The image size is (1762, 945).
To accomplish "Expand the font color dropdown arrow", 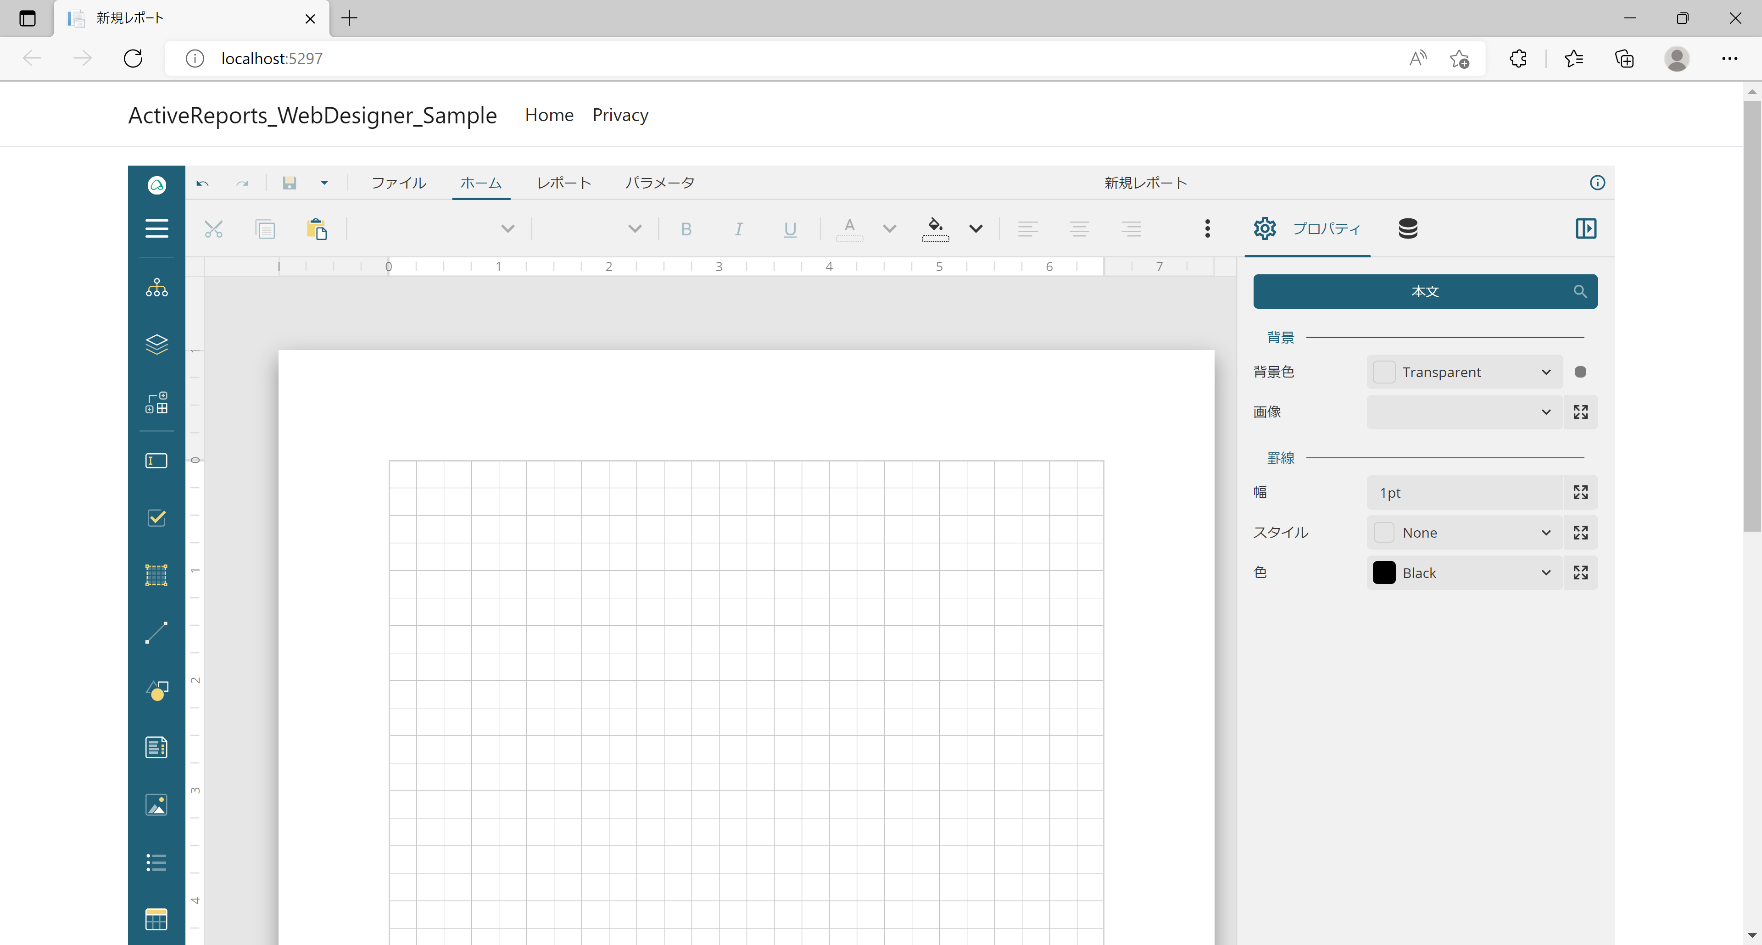I will pyautogui.click(x=889, y=228).
